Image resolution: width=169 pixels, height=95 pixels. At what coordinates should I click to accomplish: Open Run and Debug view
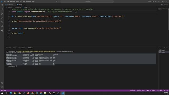pyautogui.click(x=2, y=18)
